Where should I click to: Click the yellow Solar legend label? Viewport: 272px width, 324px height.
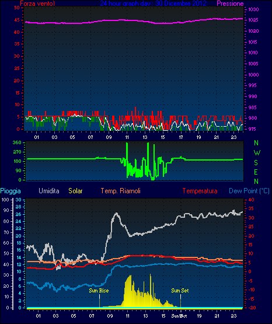point(76,191)
